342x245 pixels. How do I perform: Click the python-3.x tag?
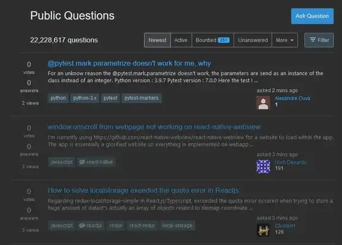point(85,98)
